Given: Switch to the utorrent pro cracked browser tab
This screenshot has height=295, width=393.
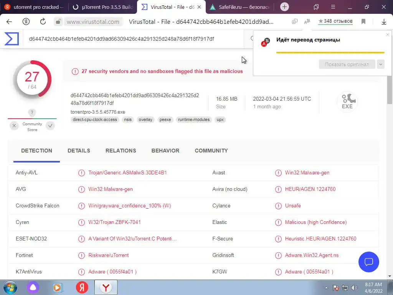Looking at the screenshot, I should coord(34,7).
